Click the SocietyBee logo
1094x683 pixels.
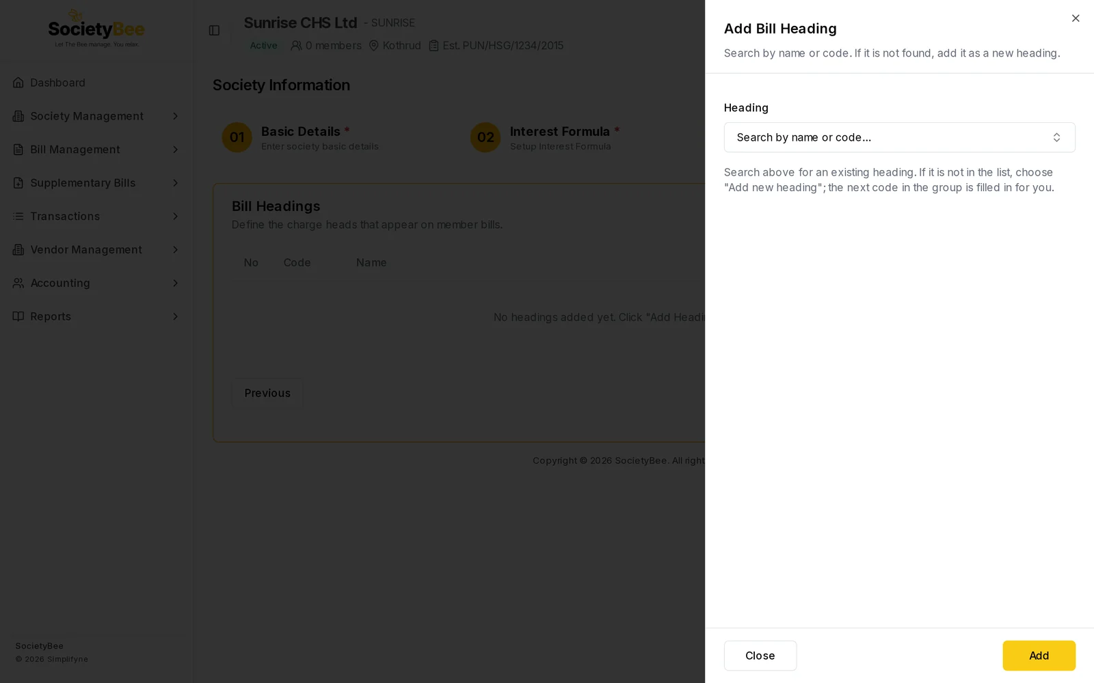(96, 29)
